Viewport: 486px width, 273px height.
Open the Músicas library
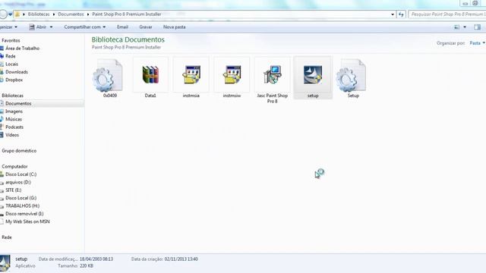[14, 119]
